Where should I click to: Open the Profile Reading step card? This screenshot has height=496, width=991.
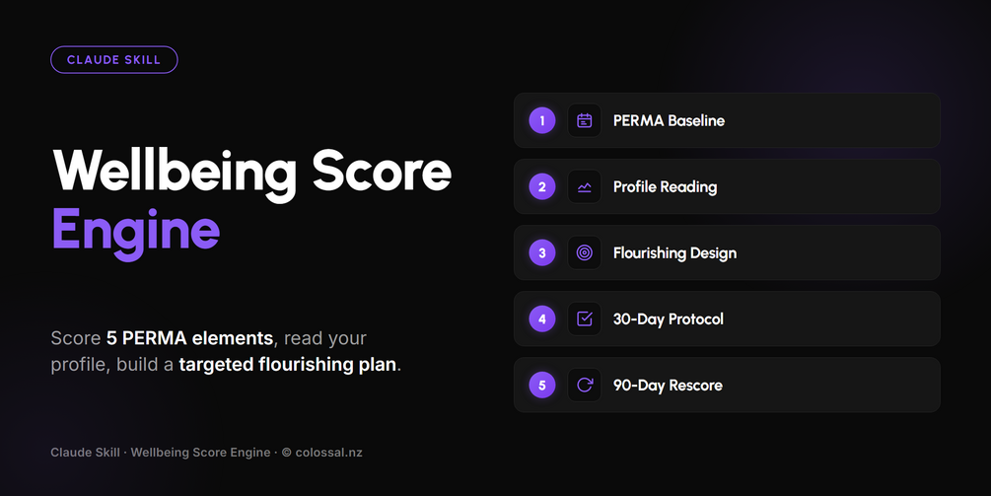click(727, 186)
